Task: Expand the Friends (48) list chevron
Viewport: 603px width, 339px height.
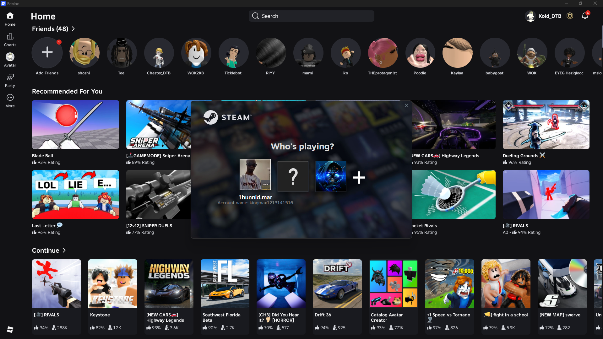Action: click(73, 29)
